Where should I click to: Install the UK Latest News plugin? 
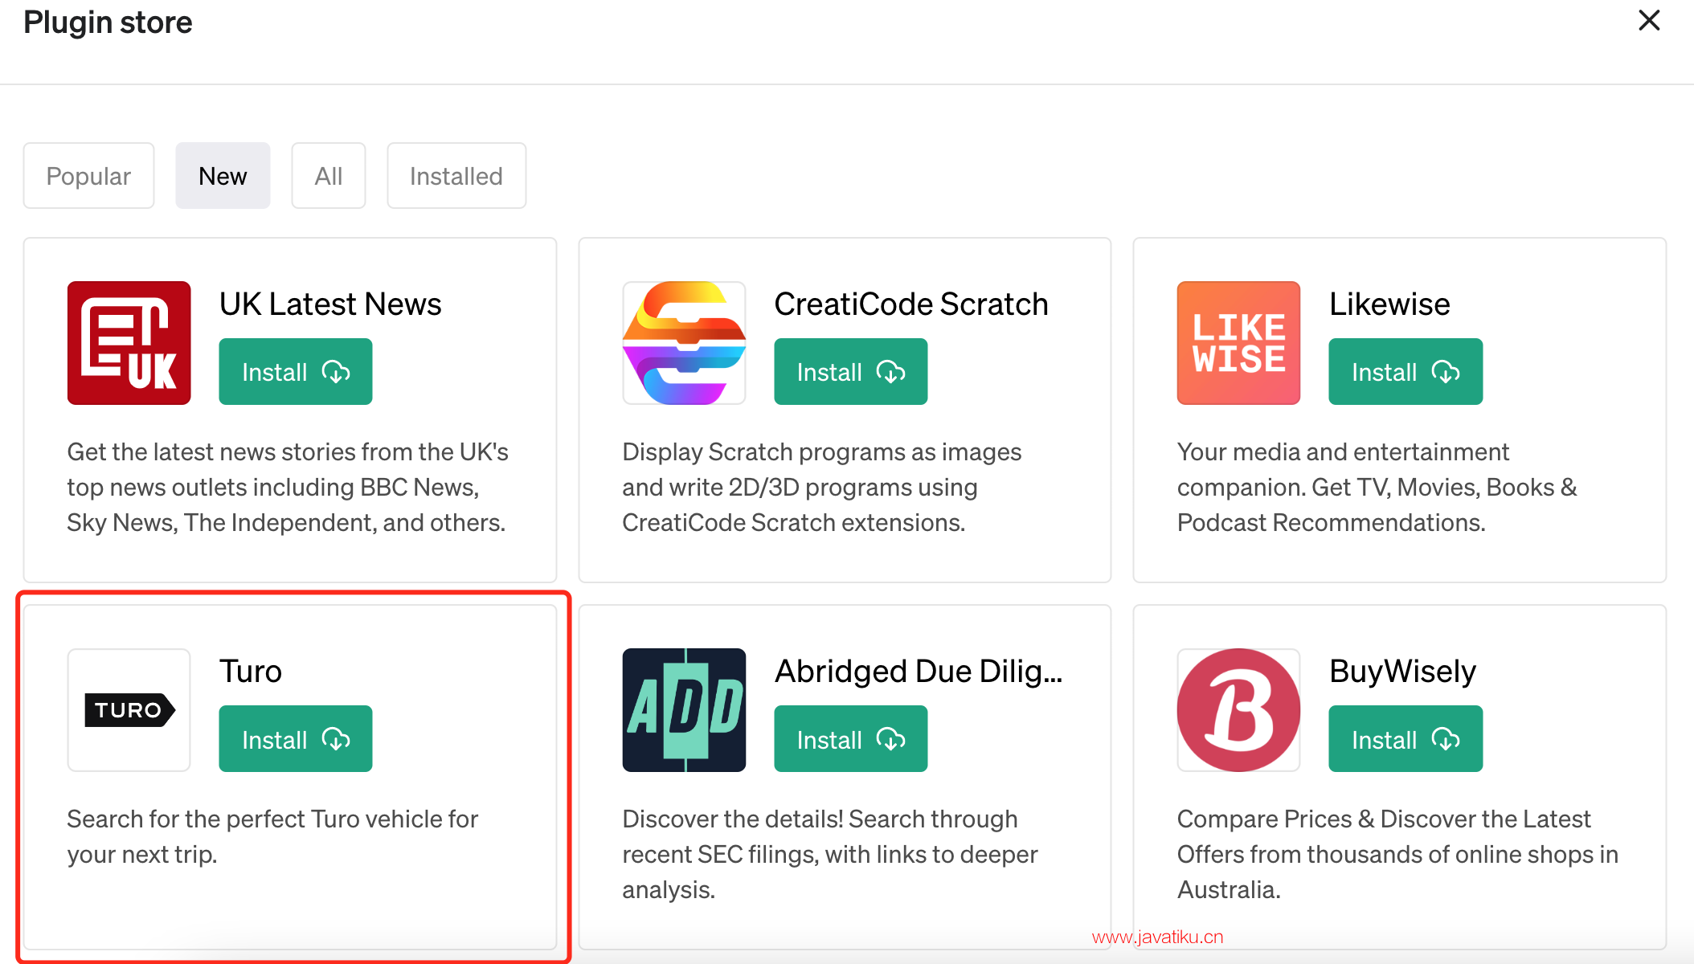tap(296, 372)
